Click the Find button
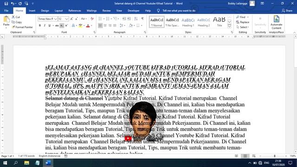This screenshot has height=167, width=297. 241,17
